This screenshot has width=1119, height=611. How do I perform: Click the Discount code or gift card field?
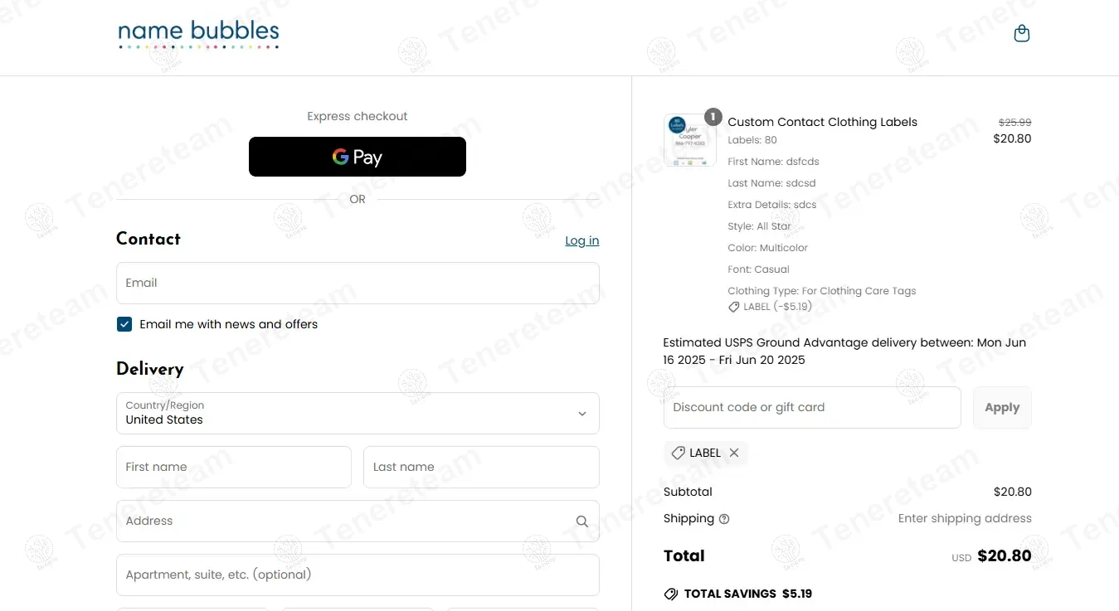click(x=812, y=408)
